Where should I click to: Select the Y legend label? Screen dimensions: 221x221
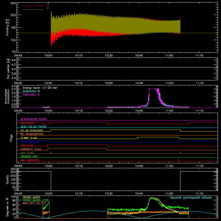point(48,9)
